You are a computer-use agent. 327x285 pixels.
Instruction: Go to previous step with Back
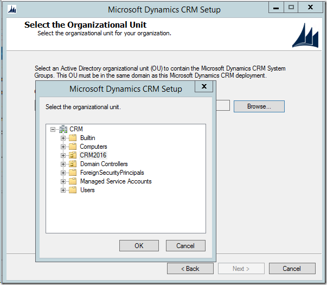point(190,269)
